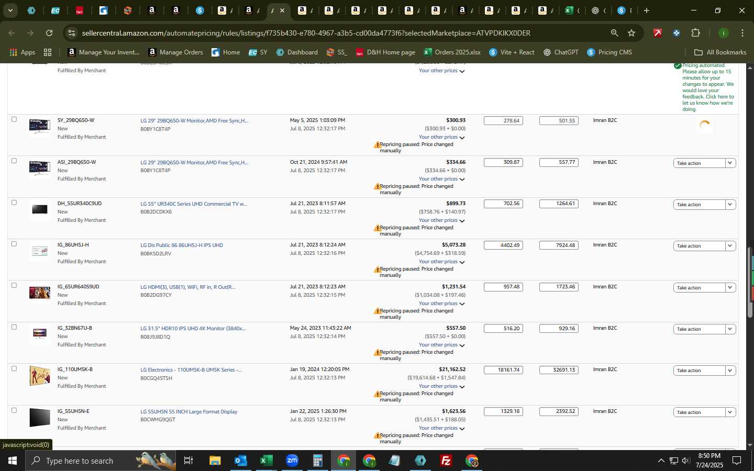Open the Pricing CMS bookmark
The image size is (754, 471).
coord(609,52)
